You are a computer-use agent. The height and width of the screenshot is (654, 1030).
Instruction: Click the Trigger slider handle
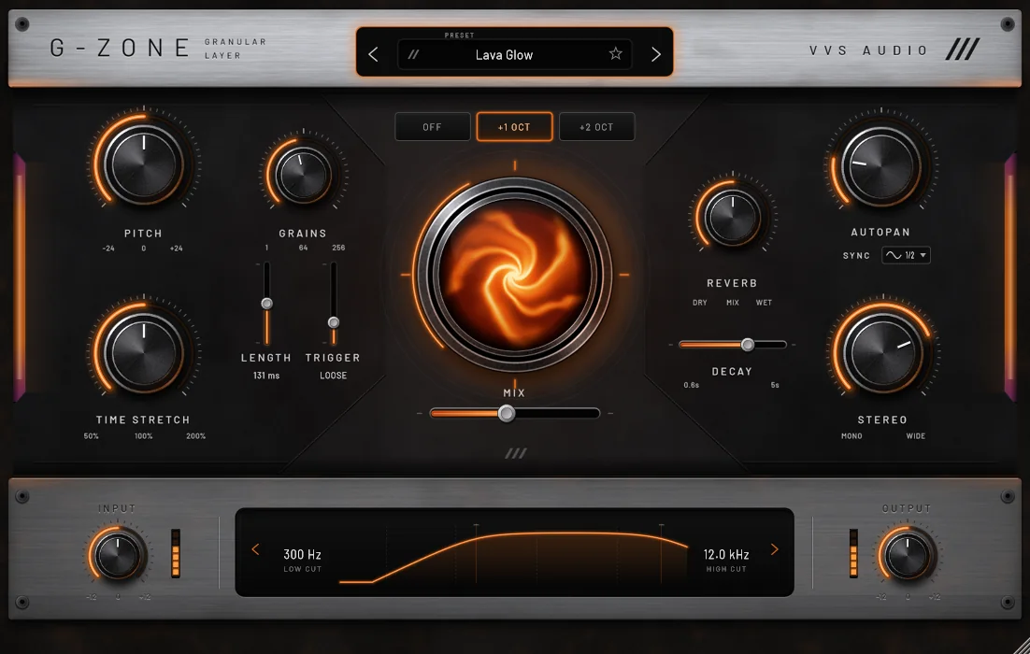334,322
